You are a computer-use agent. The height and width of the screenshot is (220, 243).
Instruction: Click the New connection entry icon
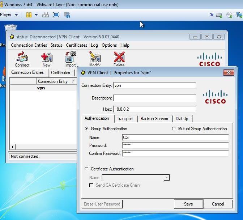coord(47,59)
